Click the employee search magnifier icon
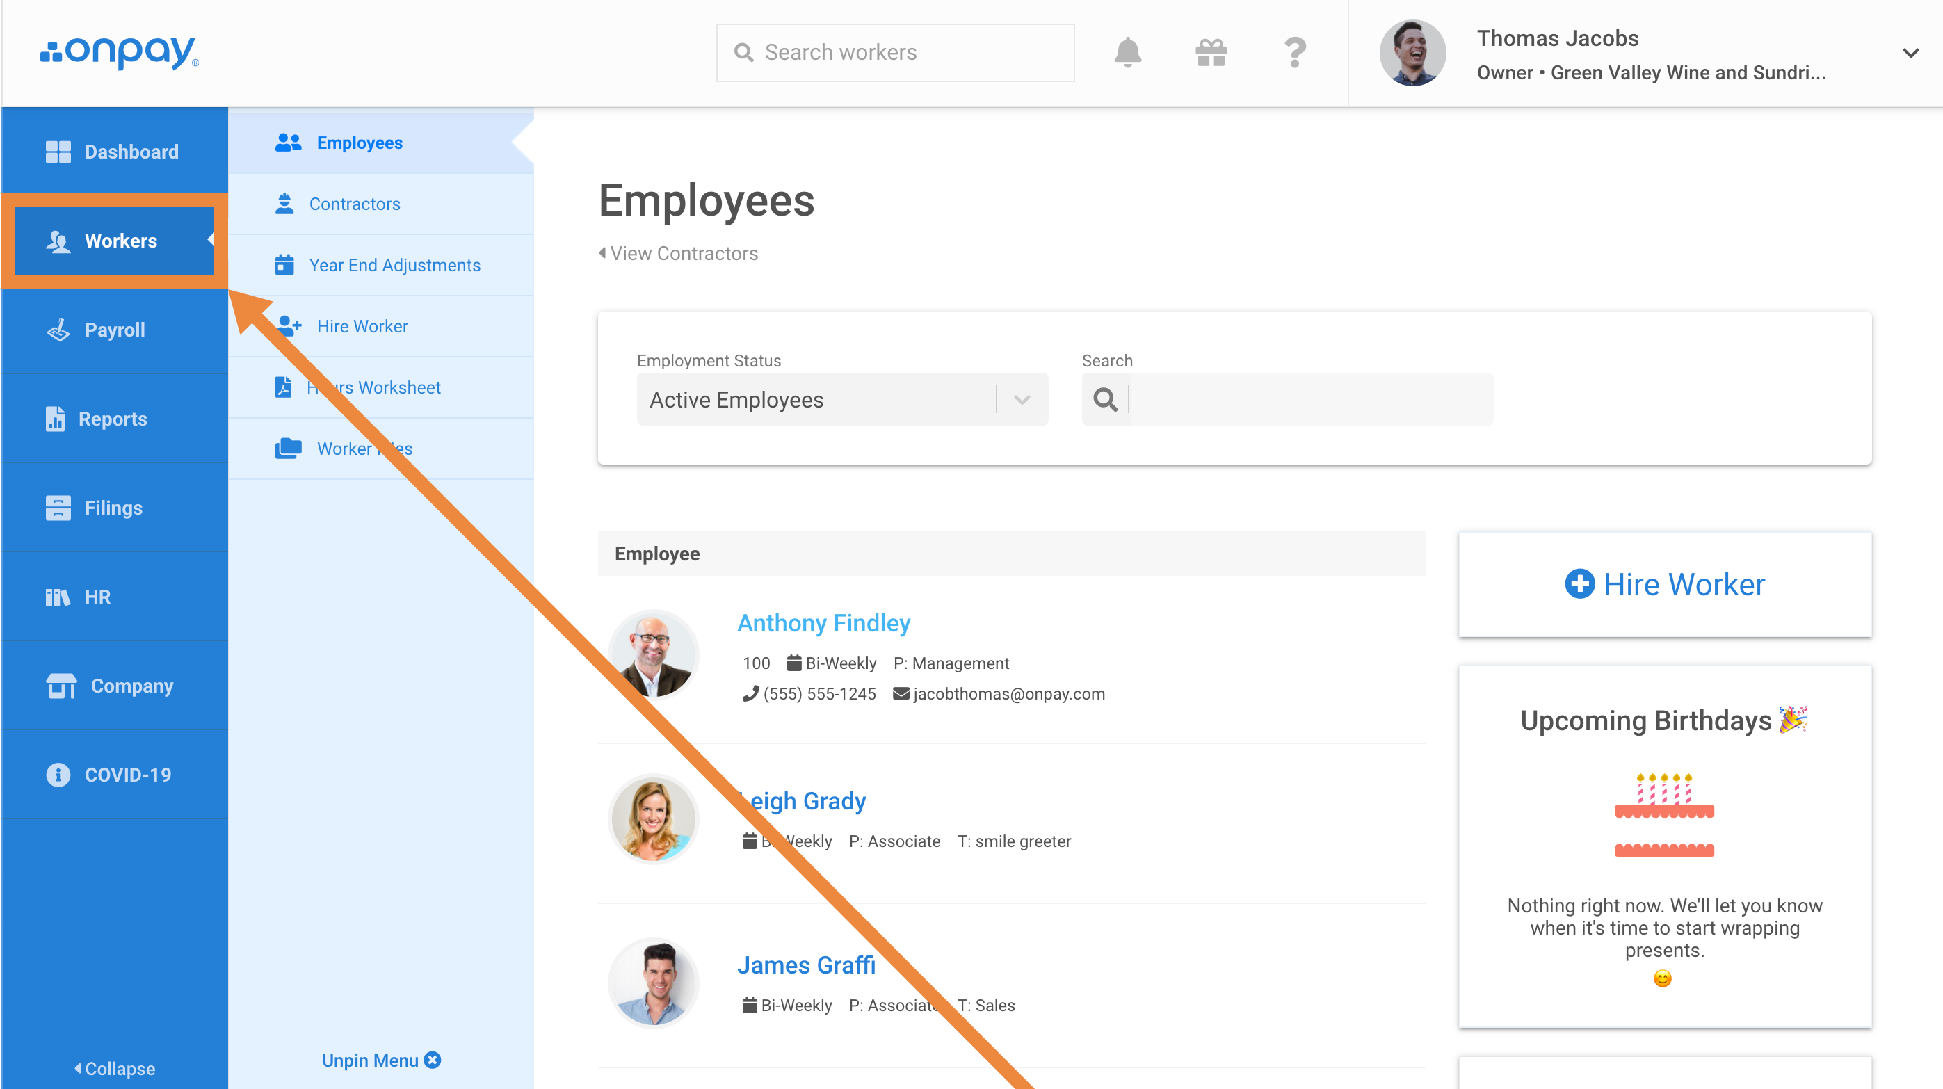 (x=1105, y=399)
